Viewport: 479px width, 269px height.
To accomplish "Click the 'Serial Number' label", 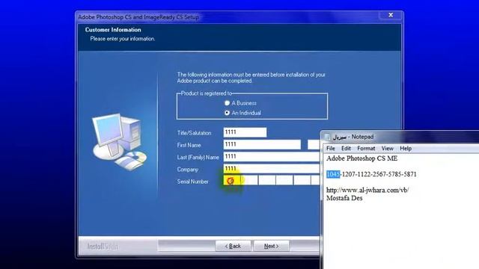I will (193, 182).
